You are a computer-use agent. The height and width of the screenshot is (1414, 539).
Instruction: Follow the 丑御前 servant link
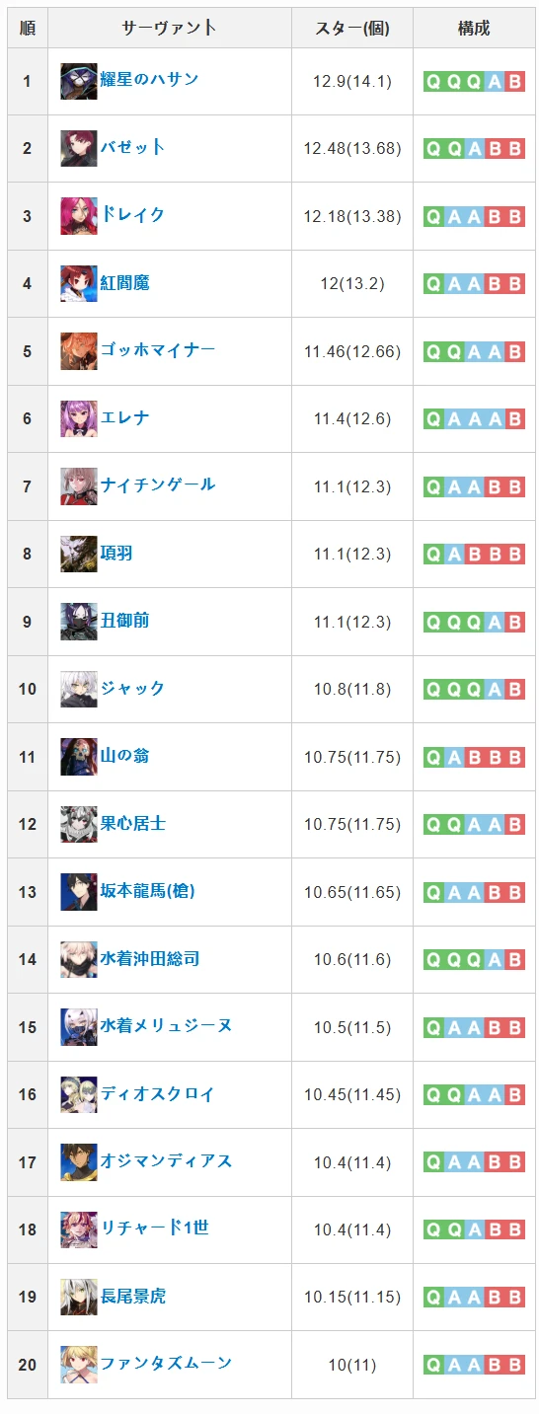(125, 620)
